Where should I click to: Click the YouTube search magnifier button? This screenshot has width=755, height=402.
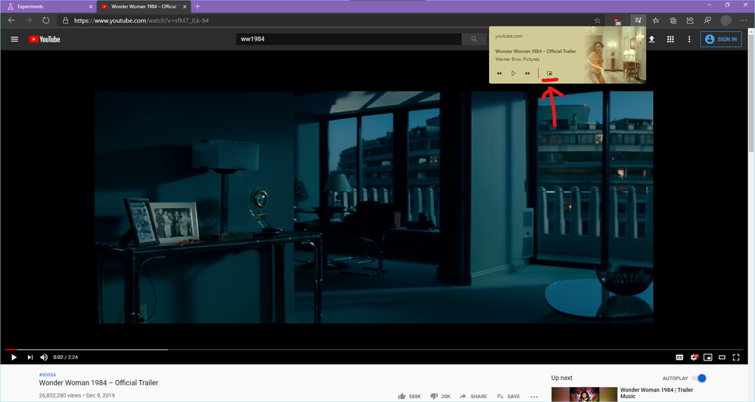point(475,39)
